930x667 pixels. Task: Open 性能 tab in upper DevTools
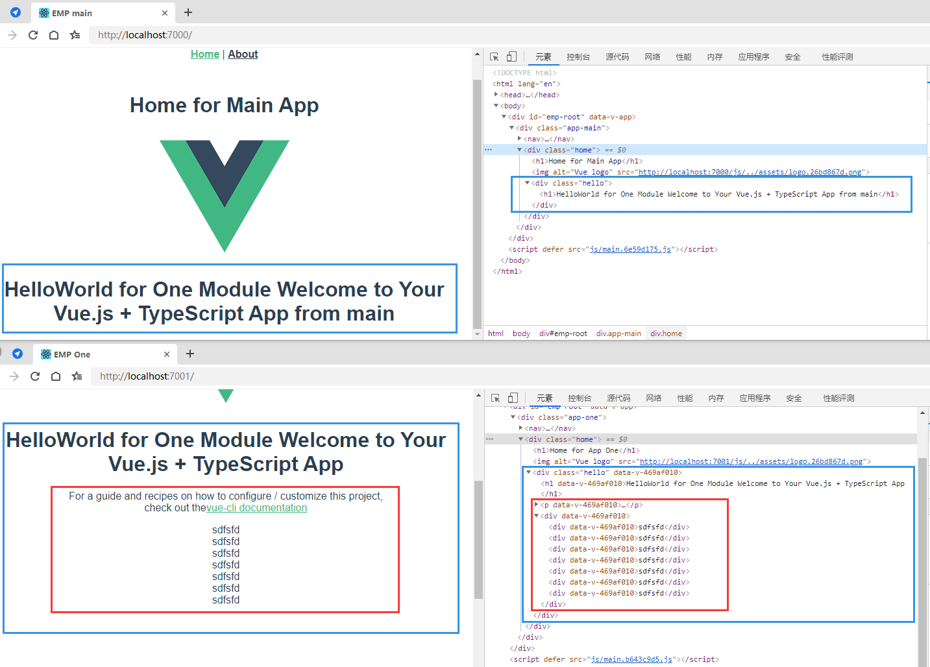click(x=683, y=57)
